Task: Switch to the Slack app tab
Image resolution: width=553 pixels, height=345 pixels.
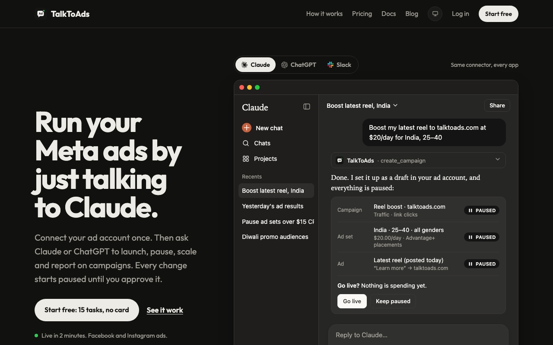Action: 339,65
